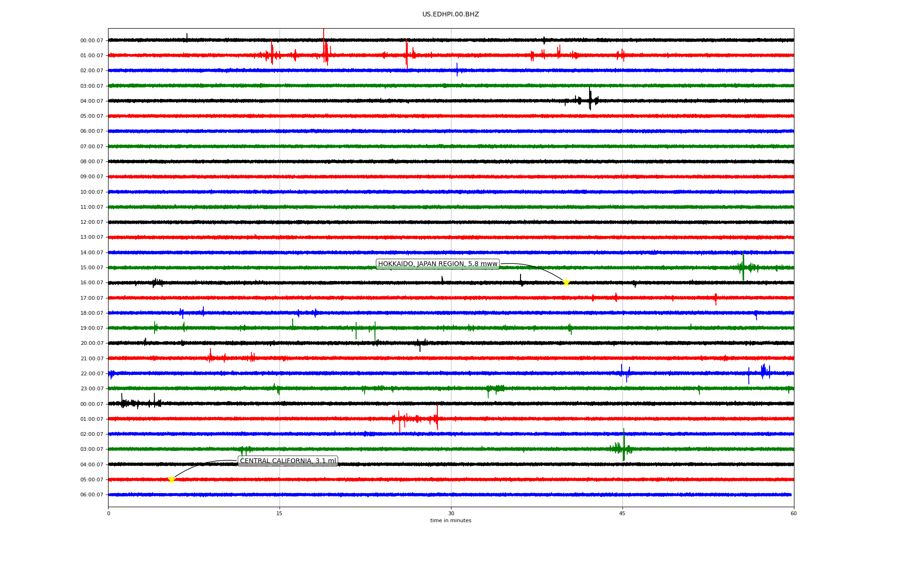This screenshot has height=563, width=902.
Task: Click the green burst on 03:00:07 lower trace
Action: click(623, 448)
